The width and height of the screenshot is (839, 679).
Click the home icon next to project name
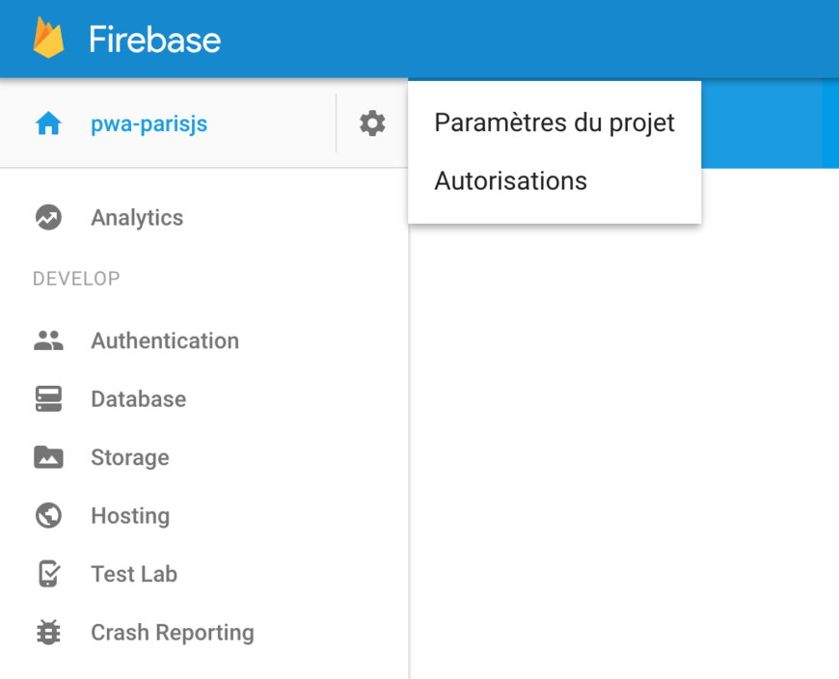point(47,122)
